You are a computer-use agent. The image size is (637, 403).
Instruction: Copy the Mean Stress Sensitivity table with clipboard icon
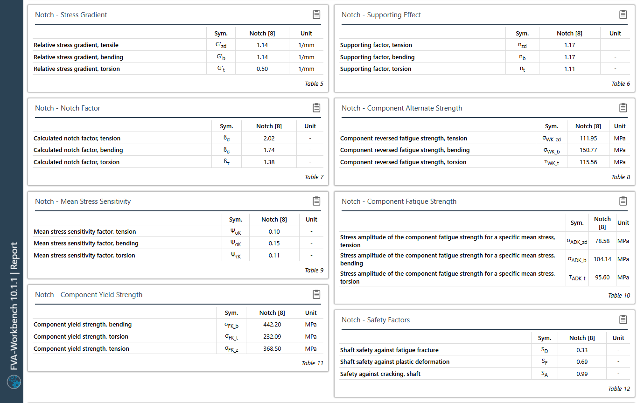[316, 201]
